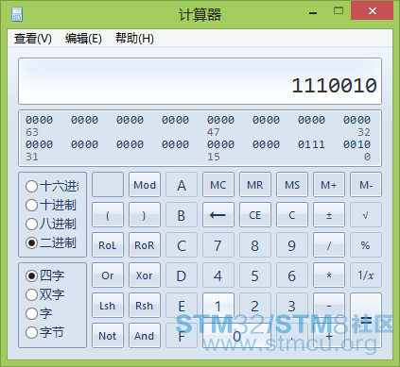The width and height of the screenshot is (400, 367).
Task: Toggle sign with the ± button
Action: coord(329,215)
